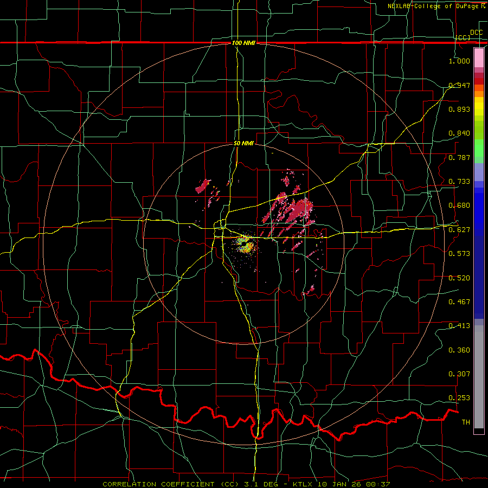The height and width of the screenshot is (488, 488).
Task: Click the NEXLAB-College of DuPage label
Action: (436, 6)
